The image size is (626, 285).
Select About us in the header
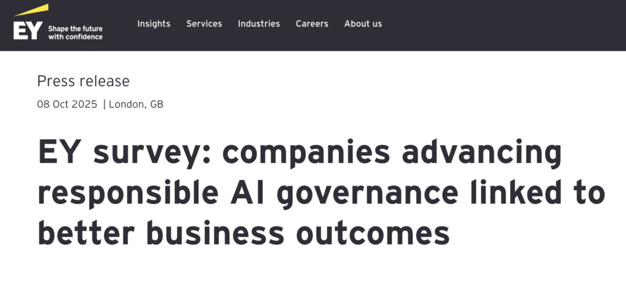coord(363,24)
